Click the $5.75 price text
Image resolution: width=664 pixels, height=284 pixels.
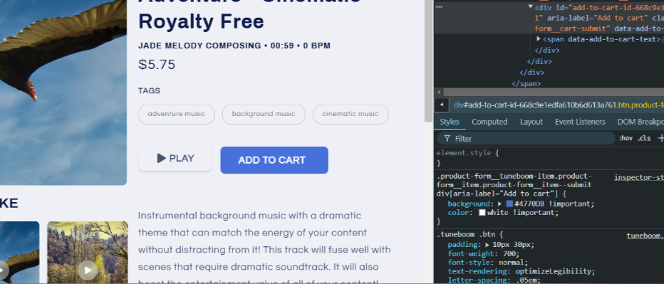(x=156, y=64)
